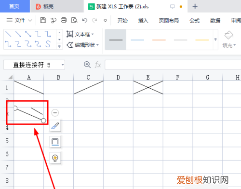This screenshot has width=241, height=189.
Task: Select column G header
Action: [208, 77]
